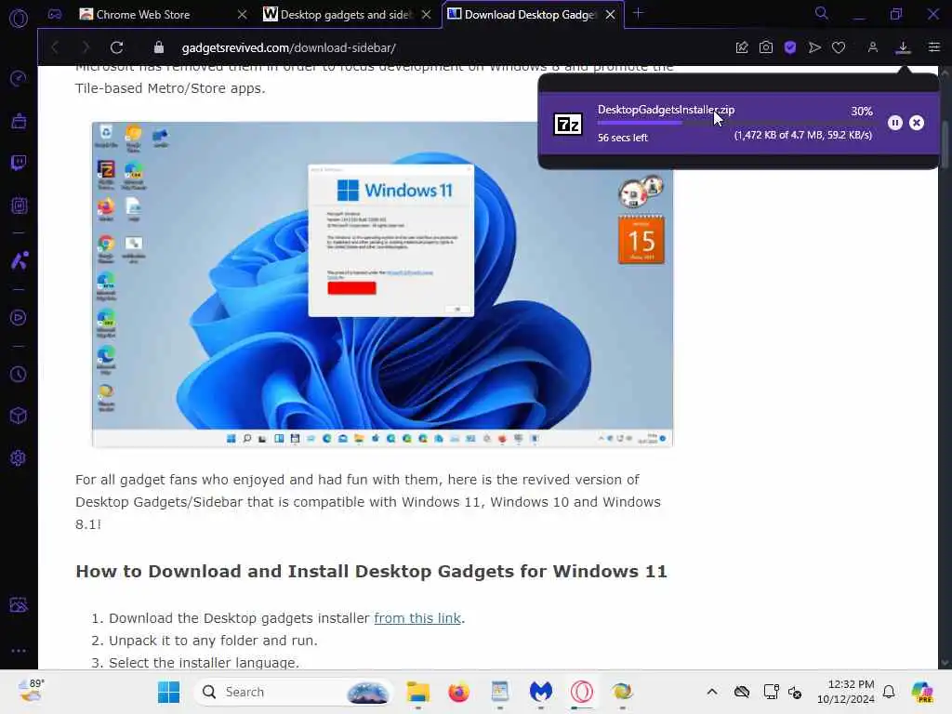Open the Twitch sidebar panel

(19, 163)
